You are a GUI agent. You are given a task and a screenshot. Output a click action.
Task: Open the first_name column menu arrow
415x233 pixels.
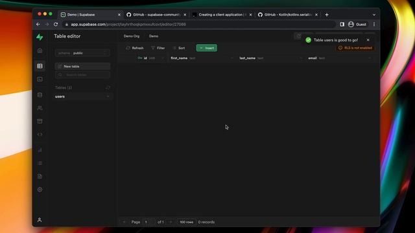(x=232, y=58)
